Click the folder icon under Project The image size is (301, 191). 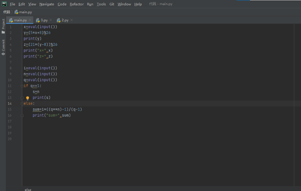(3, 32)
